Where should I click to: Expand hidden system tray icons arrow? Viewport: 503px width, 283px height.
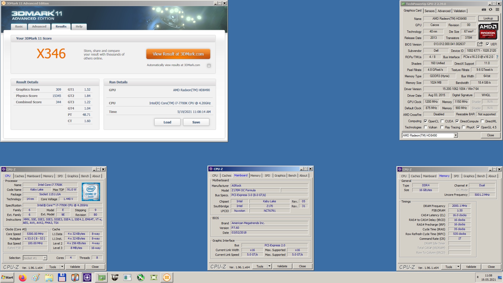pos(478,277)
